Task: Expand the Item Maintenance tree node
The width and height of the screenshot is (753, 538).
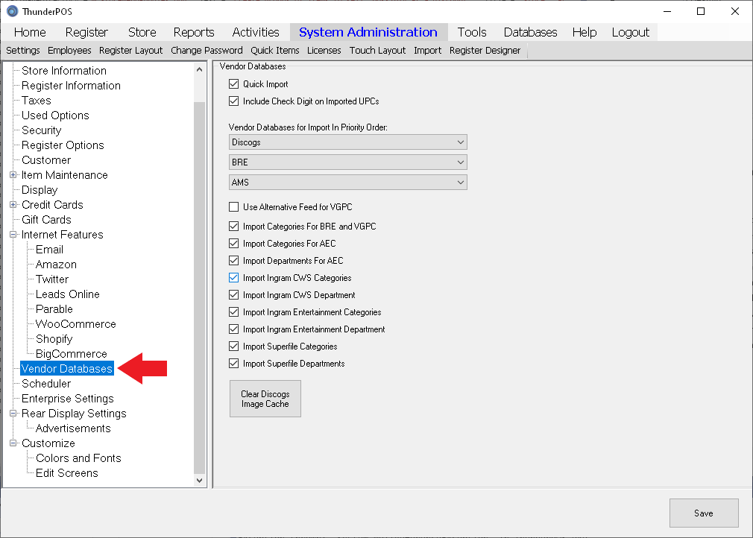Action: coord(13,175)
